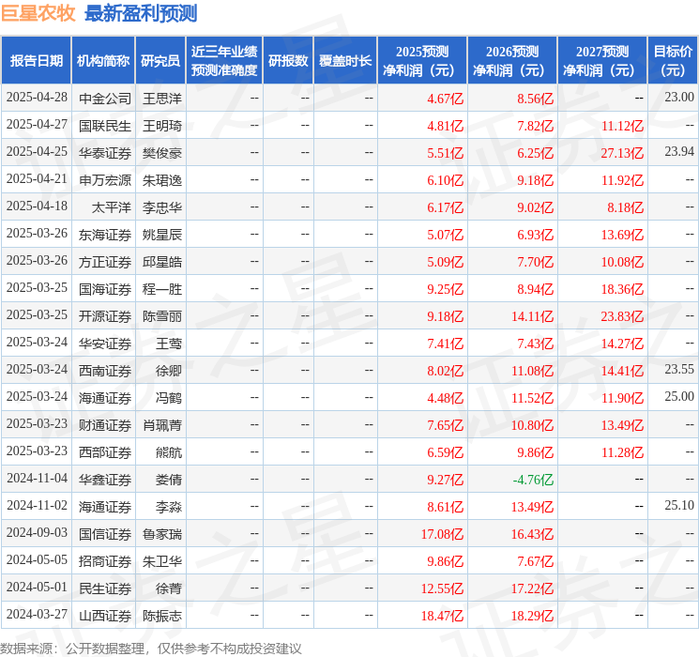Click analyst 王思洋
Viewport: 699px width, 657px height.
(162, 99)
